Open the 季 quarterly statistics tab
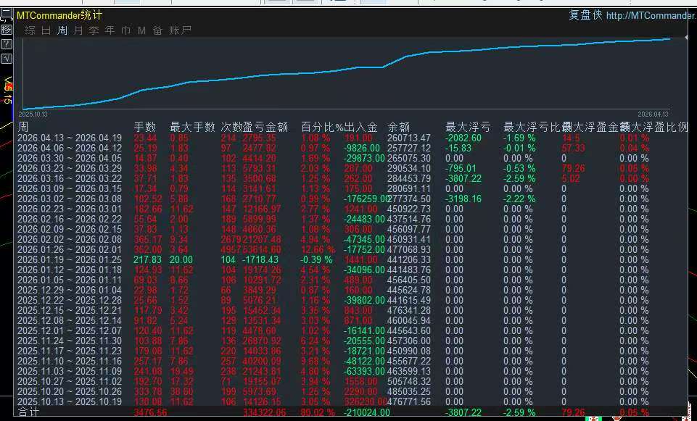 [94, 30]
